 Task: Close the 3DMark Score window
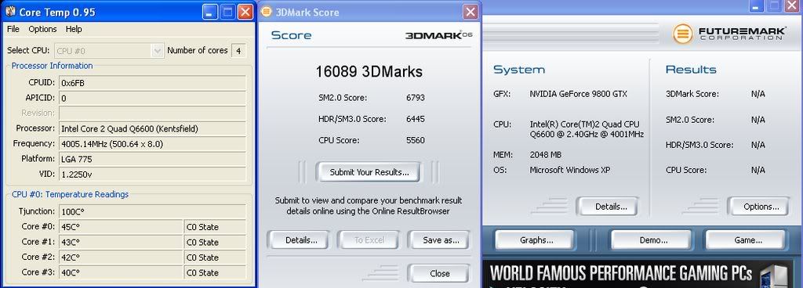[471, 12]
